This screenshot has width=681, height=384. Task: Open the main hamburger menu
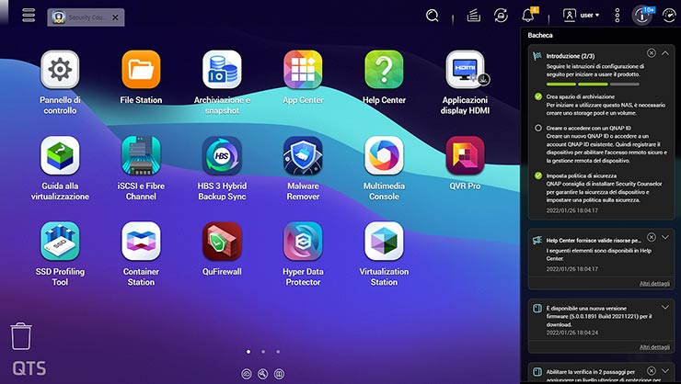(29, 16)
